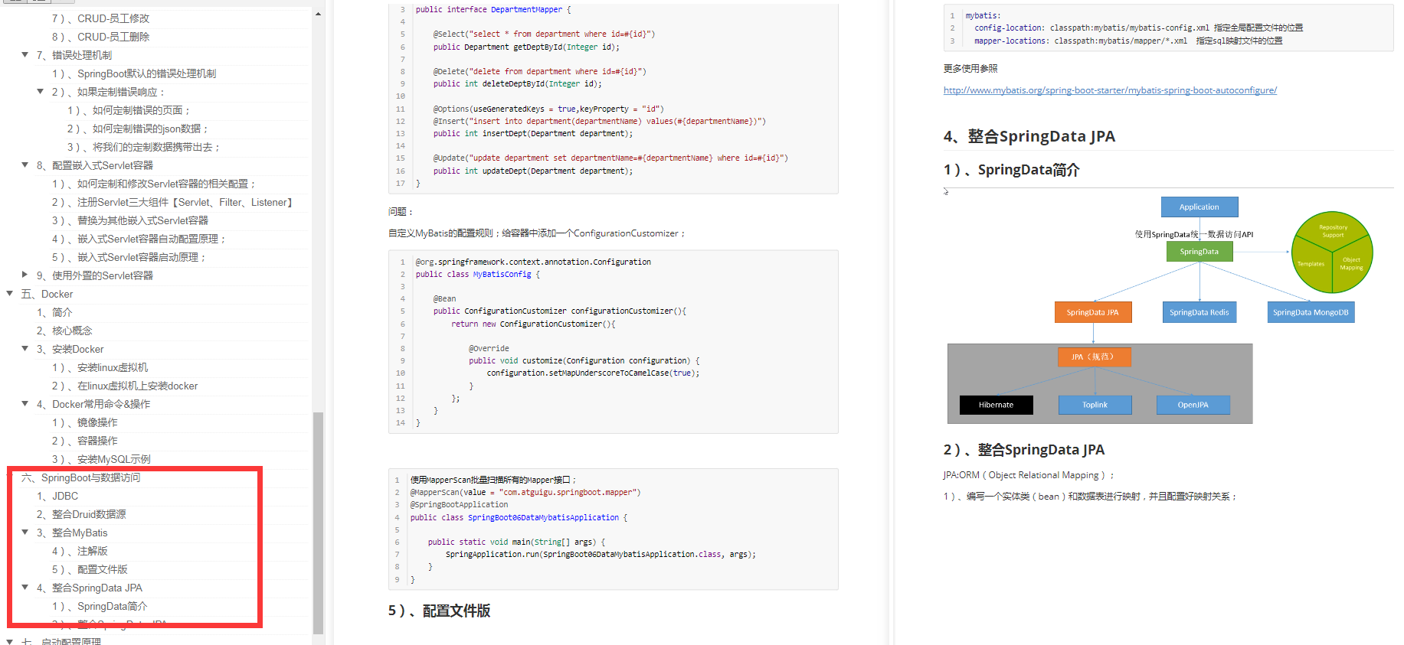
Task: Open 1)、镜像操作 outline entry
Action: [x=84, y=422]
